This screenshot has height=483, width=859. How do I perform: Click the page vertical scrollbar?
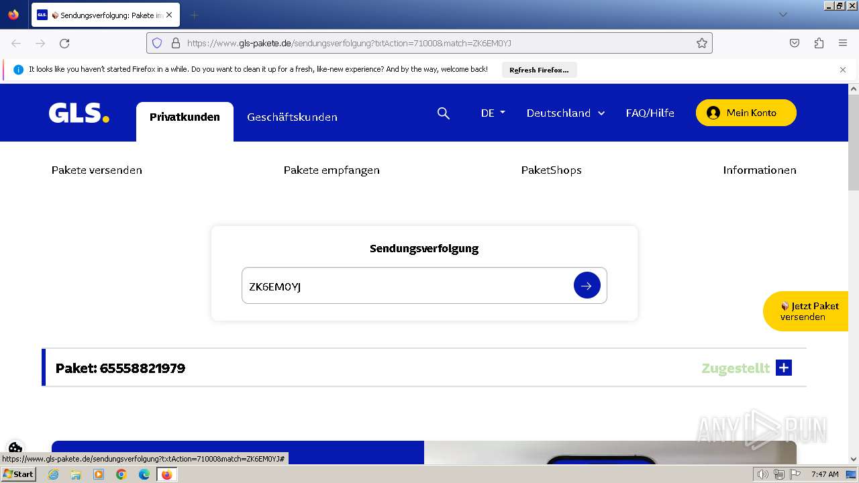[854, 274]
